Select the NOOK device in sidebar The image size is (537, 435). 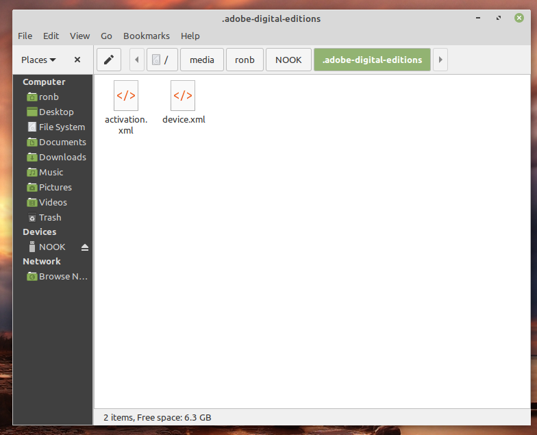52,247
